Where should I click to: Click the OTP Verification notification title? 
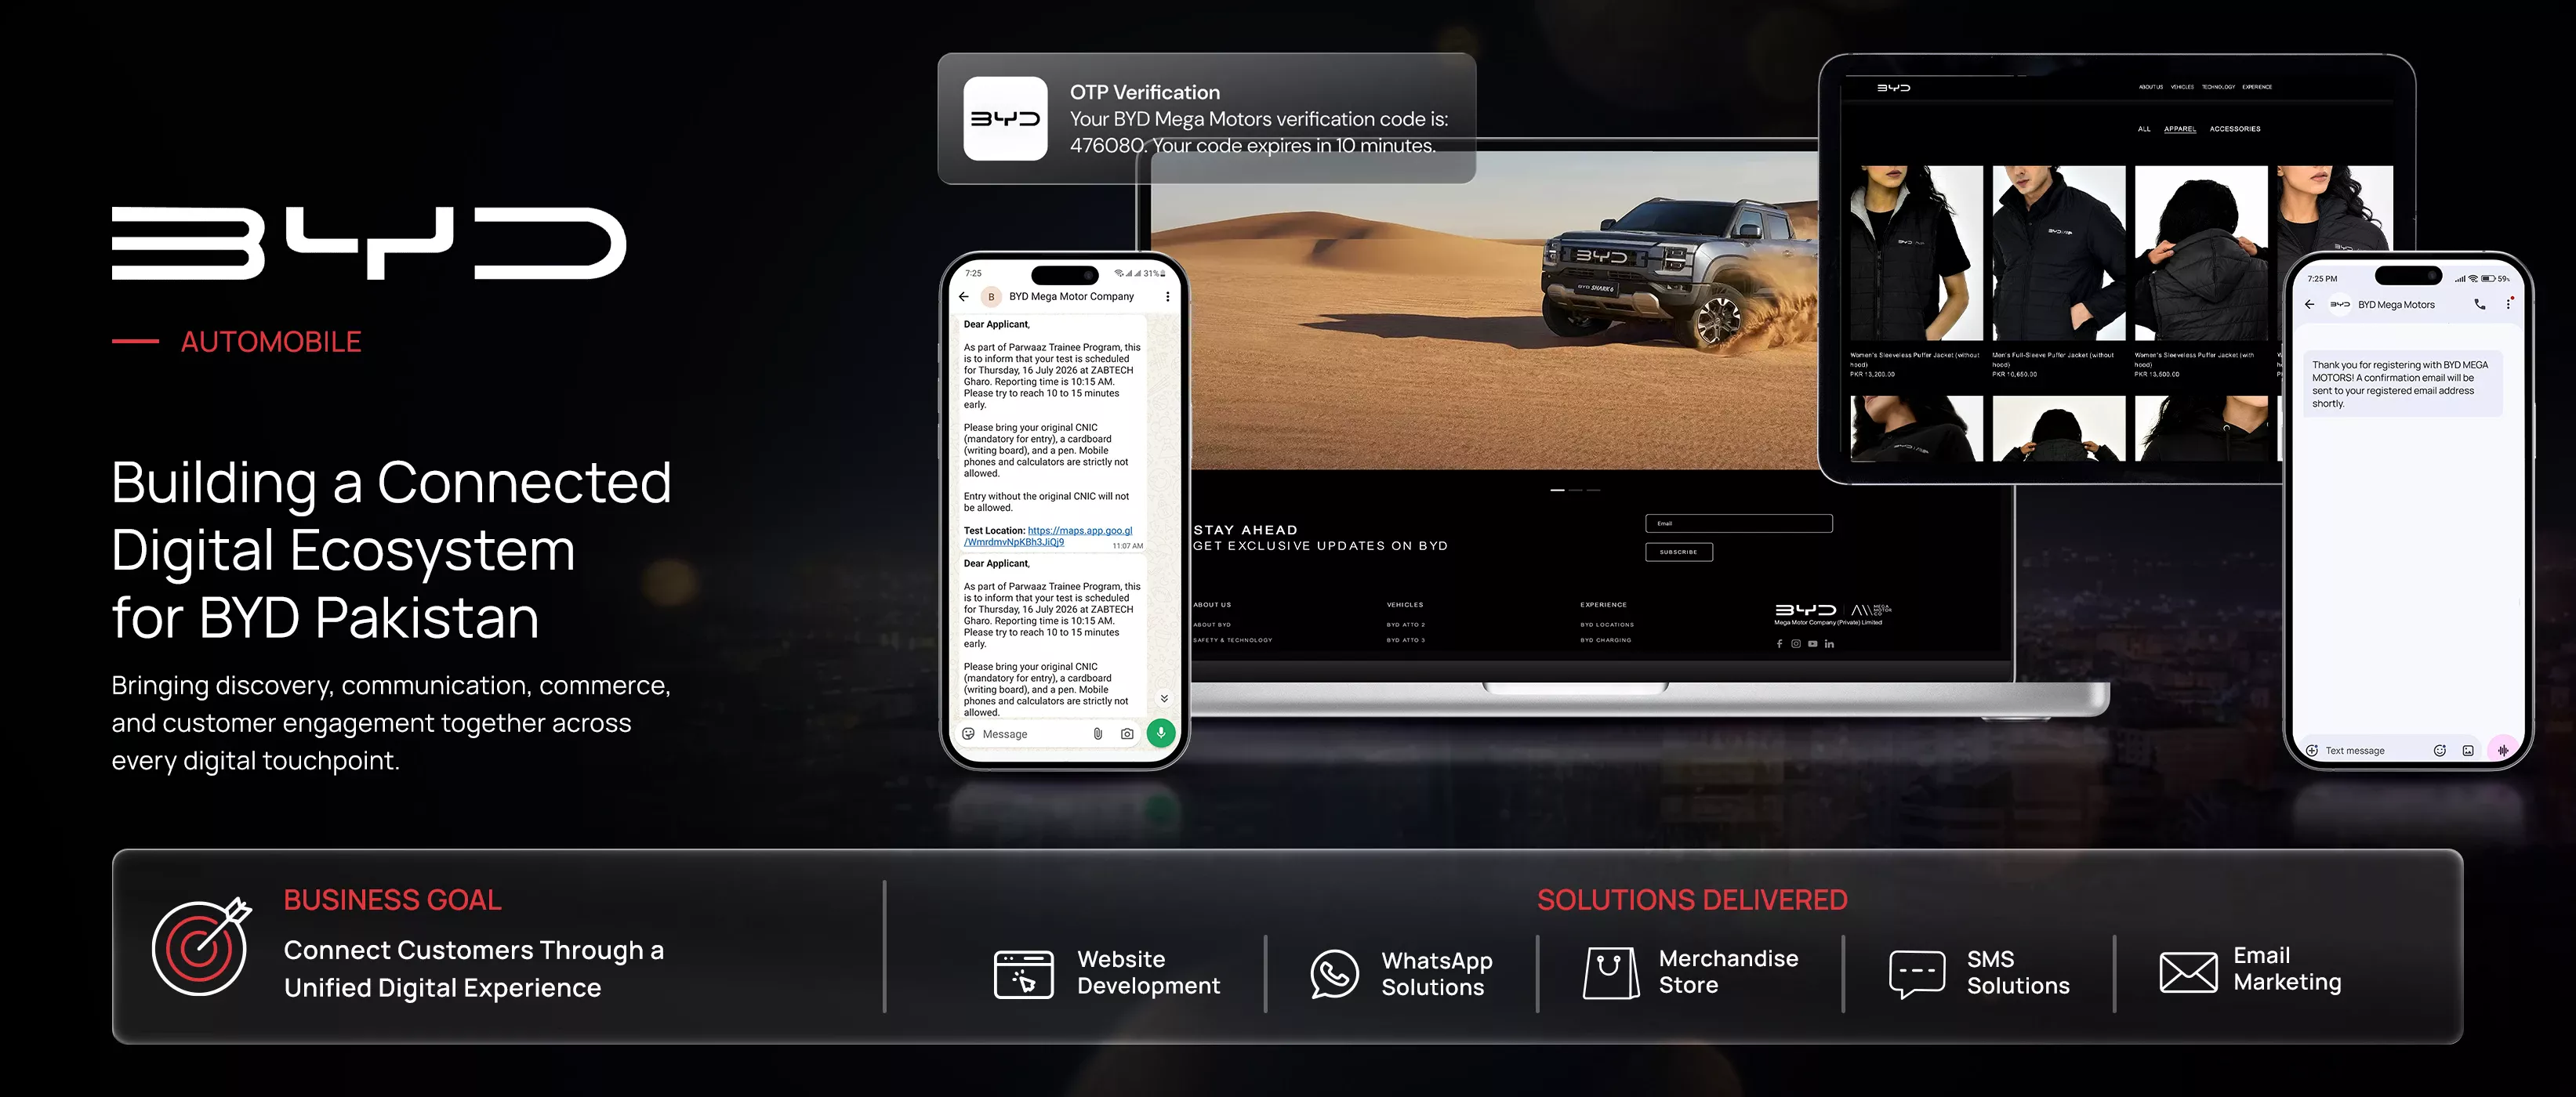1144,92
